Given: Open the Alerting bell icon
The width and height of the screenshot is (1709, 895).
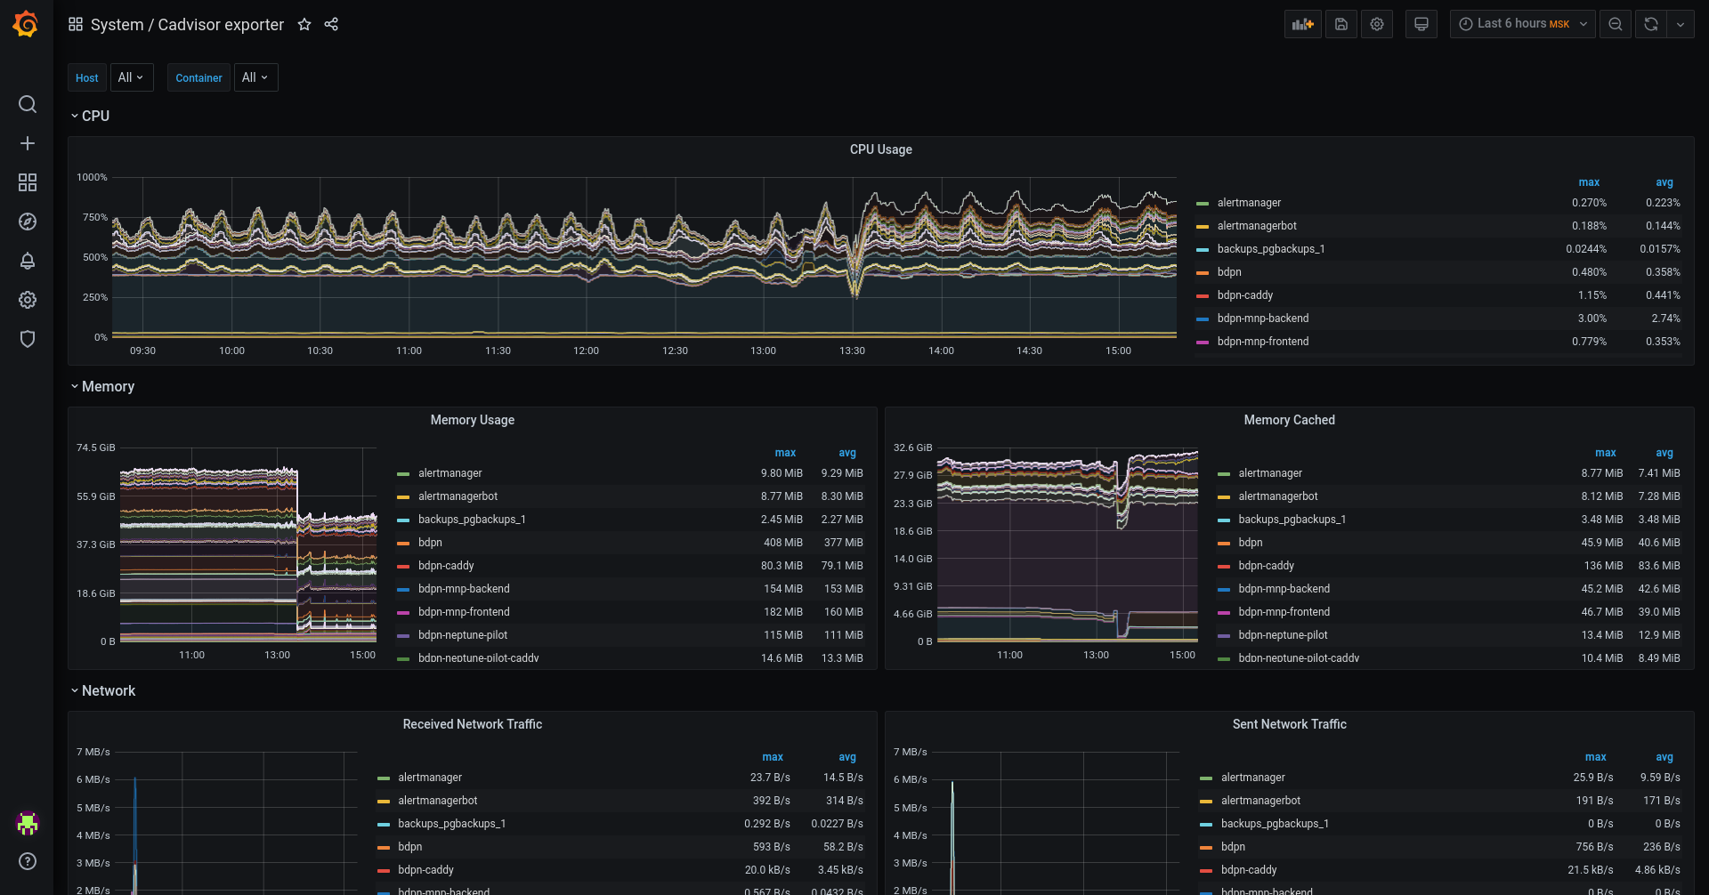Looking at the screenshot, I should [28, 261].
